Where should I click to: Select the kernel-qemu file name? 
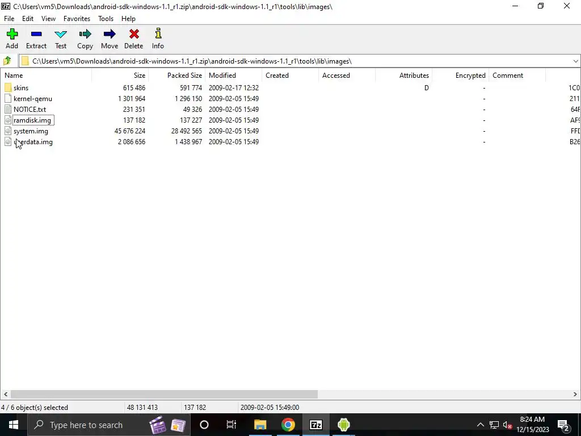[33, 99]
